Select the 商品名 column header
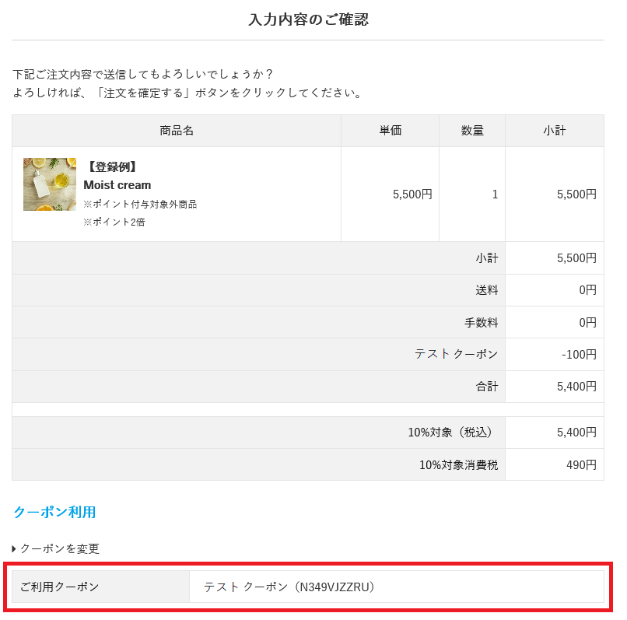627x620 pixels. (177, 131)
